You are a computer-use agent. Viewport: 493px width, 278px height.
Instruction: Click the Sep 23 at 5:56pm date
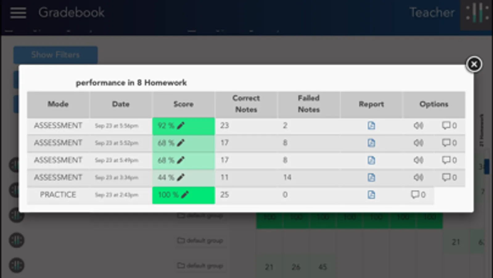116,126
